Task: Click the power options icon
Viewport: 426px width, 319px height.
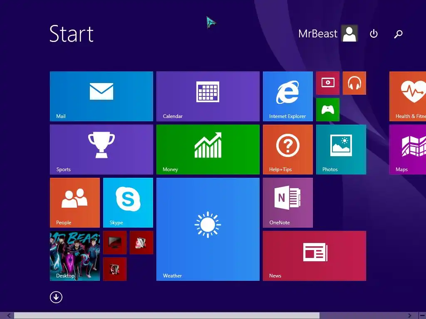Action: click(x=374, y=34)
